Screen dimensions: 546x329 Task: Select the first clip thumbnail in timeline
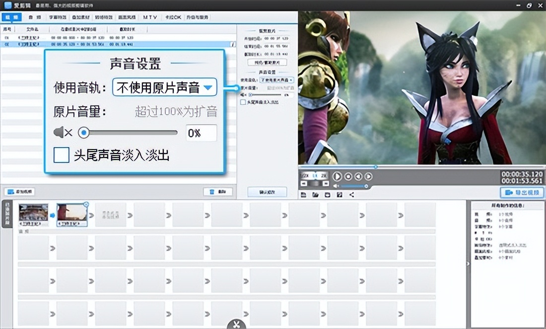coord(33,215)
